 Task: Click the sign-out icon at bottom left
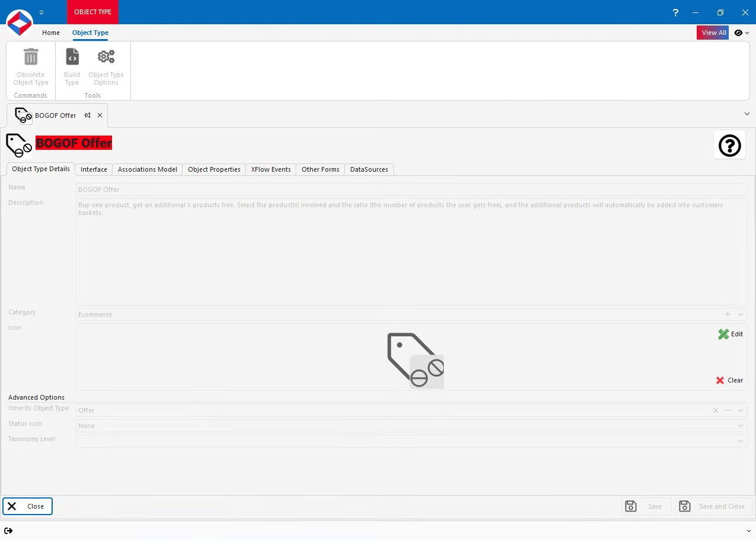pyautogui.click(x=9, y=531)
